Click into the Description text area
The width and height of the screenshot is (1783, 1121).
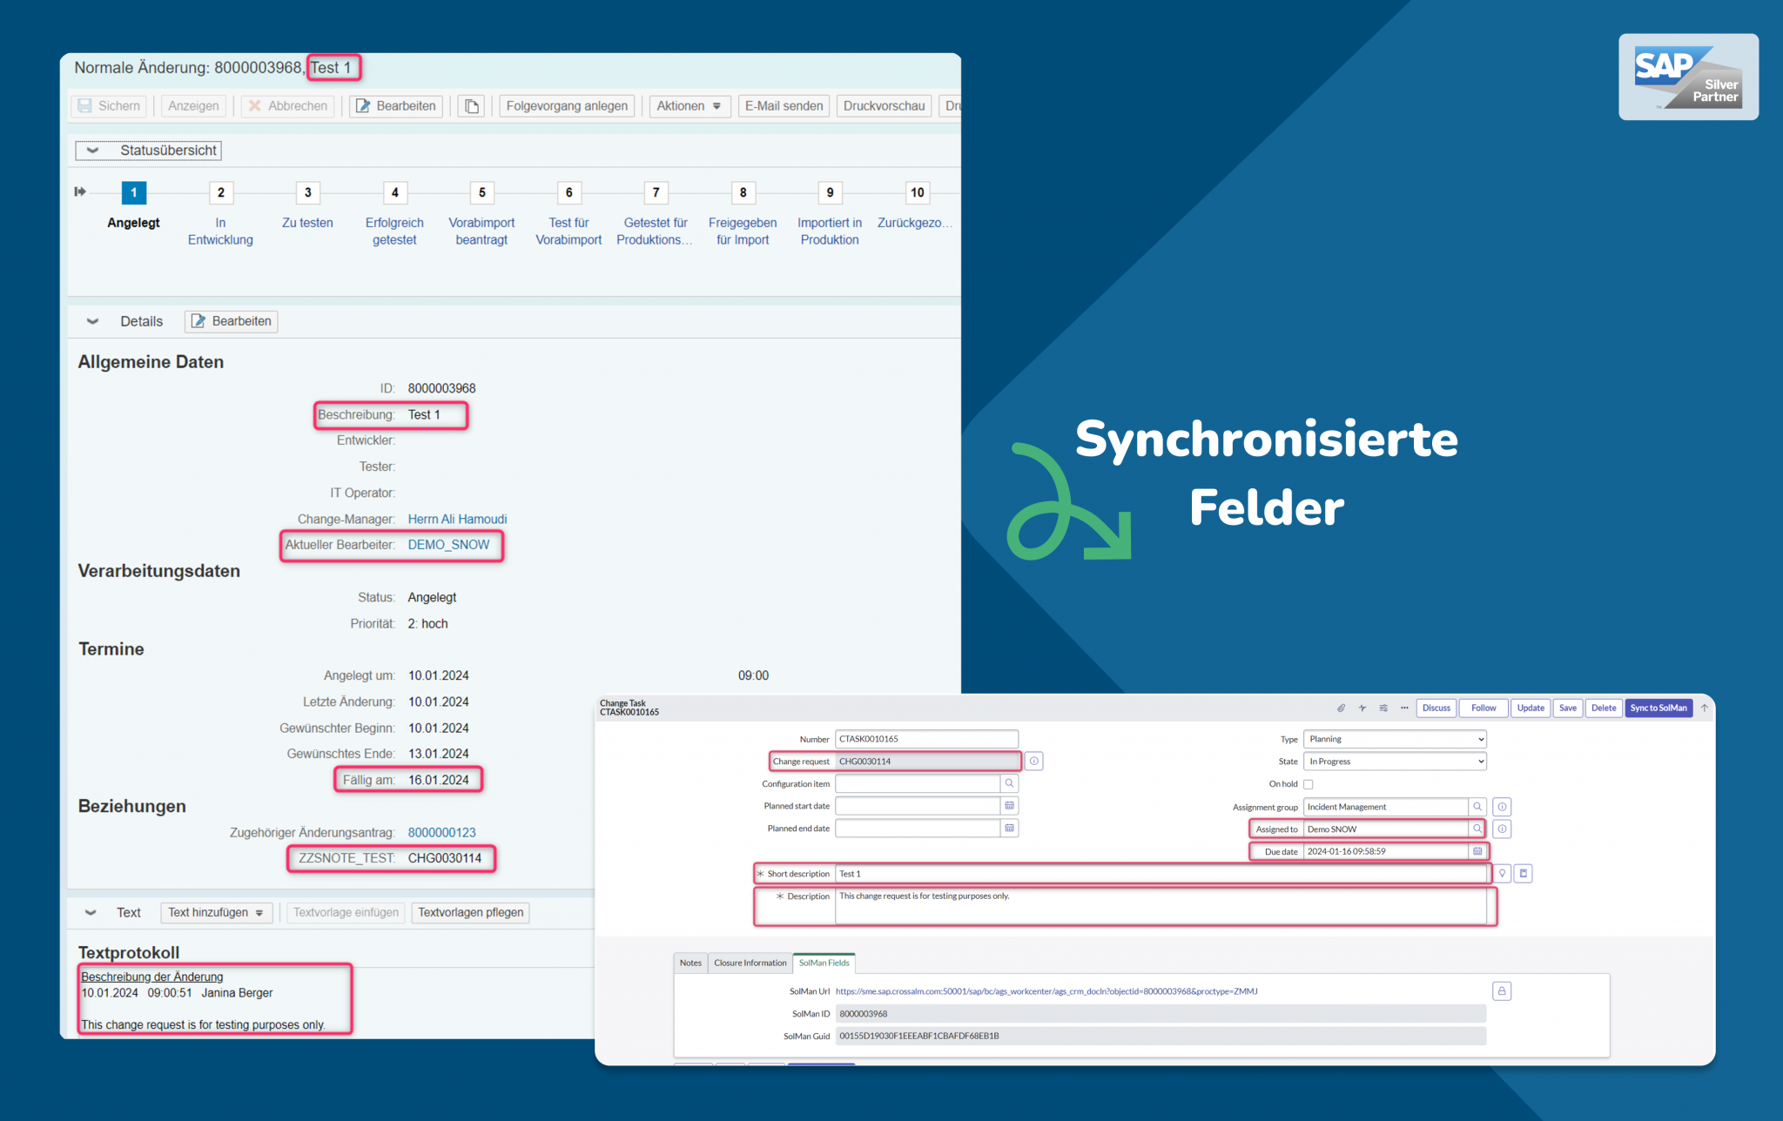coord(1161,905)
